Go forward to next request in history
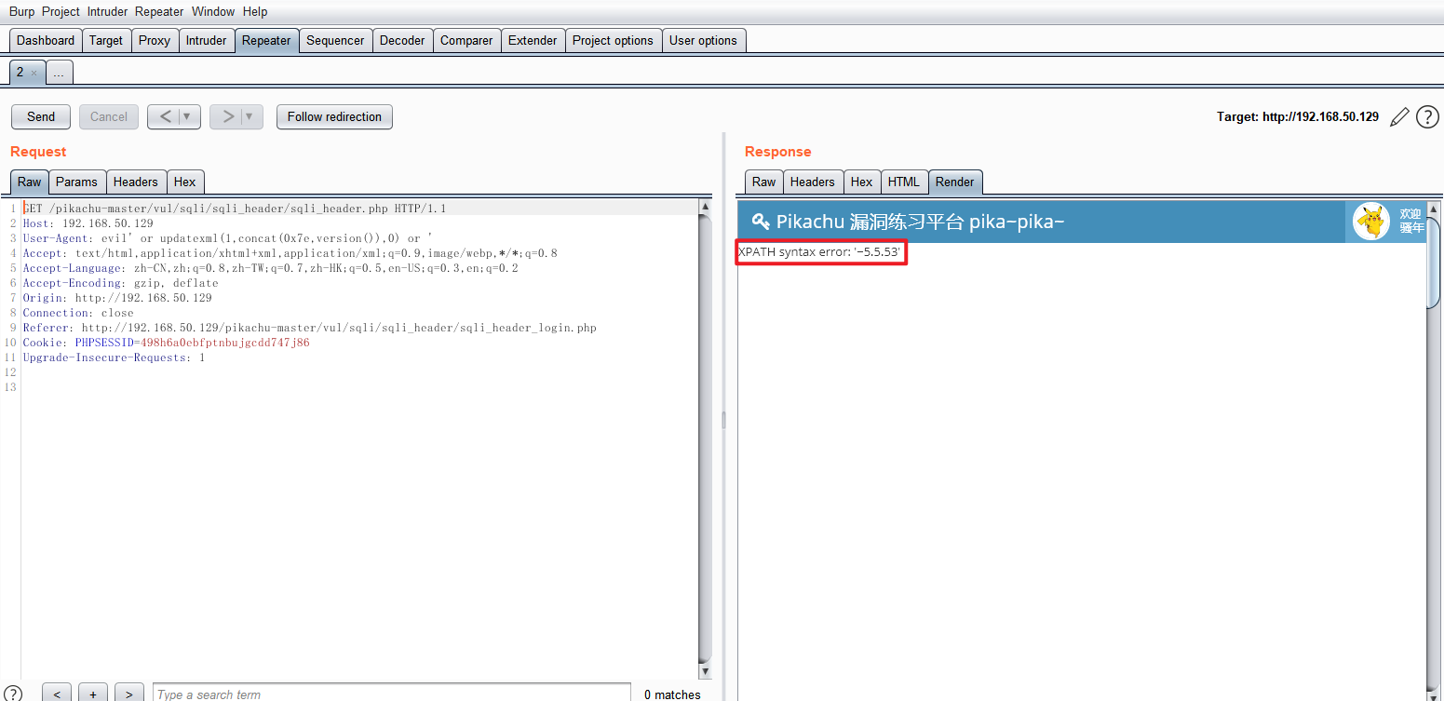This screenshot has width=1444, height=701. tap(227, 117)
